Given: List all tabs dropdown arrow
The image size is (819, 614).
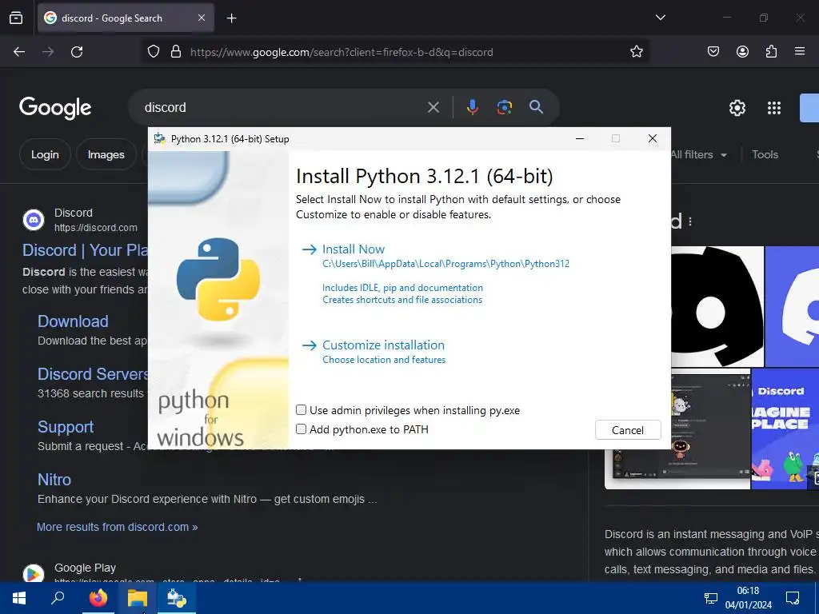Looking at the screenshot, I should click(x=660, y=18).
